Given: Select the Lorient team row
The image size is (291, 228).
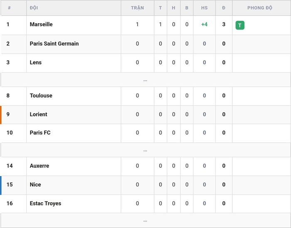Looking at the screenshot, I should pos(145,115).
